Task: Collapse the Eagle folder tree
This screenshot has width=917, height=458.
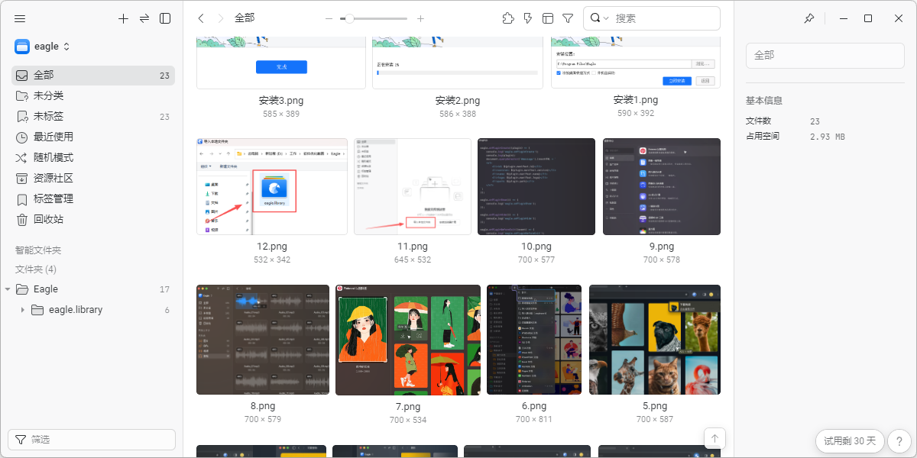Action: click(x=8, y=289)
